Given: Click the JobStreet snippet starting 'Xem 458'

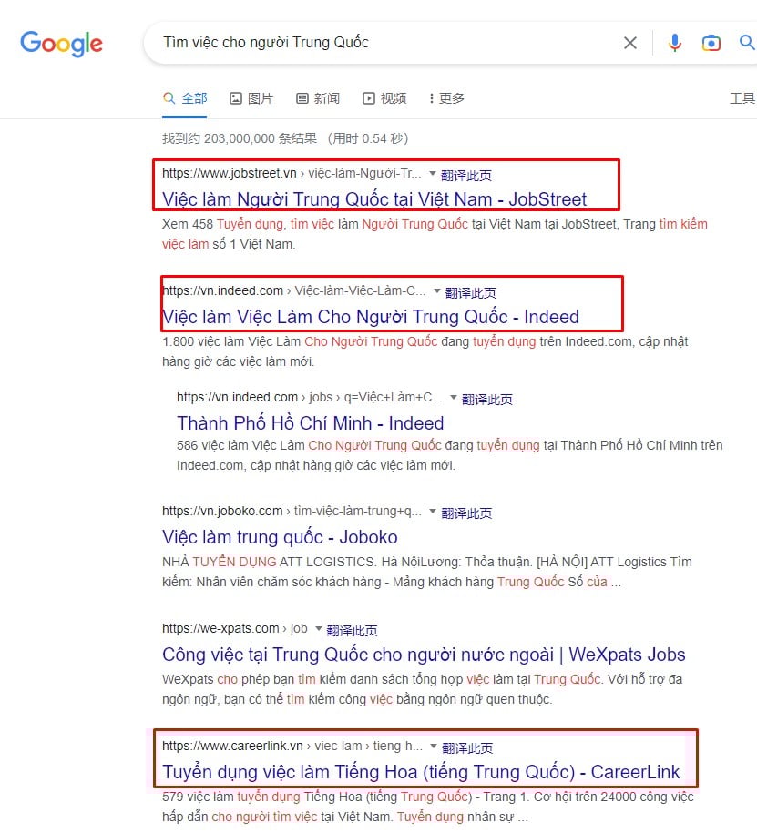Looking at the screenshot, I should 435,234.
